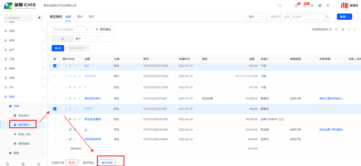
Task: Check the checkbox for row 测试预支预付
Action: coord(55,99)
